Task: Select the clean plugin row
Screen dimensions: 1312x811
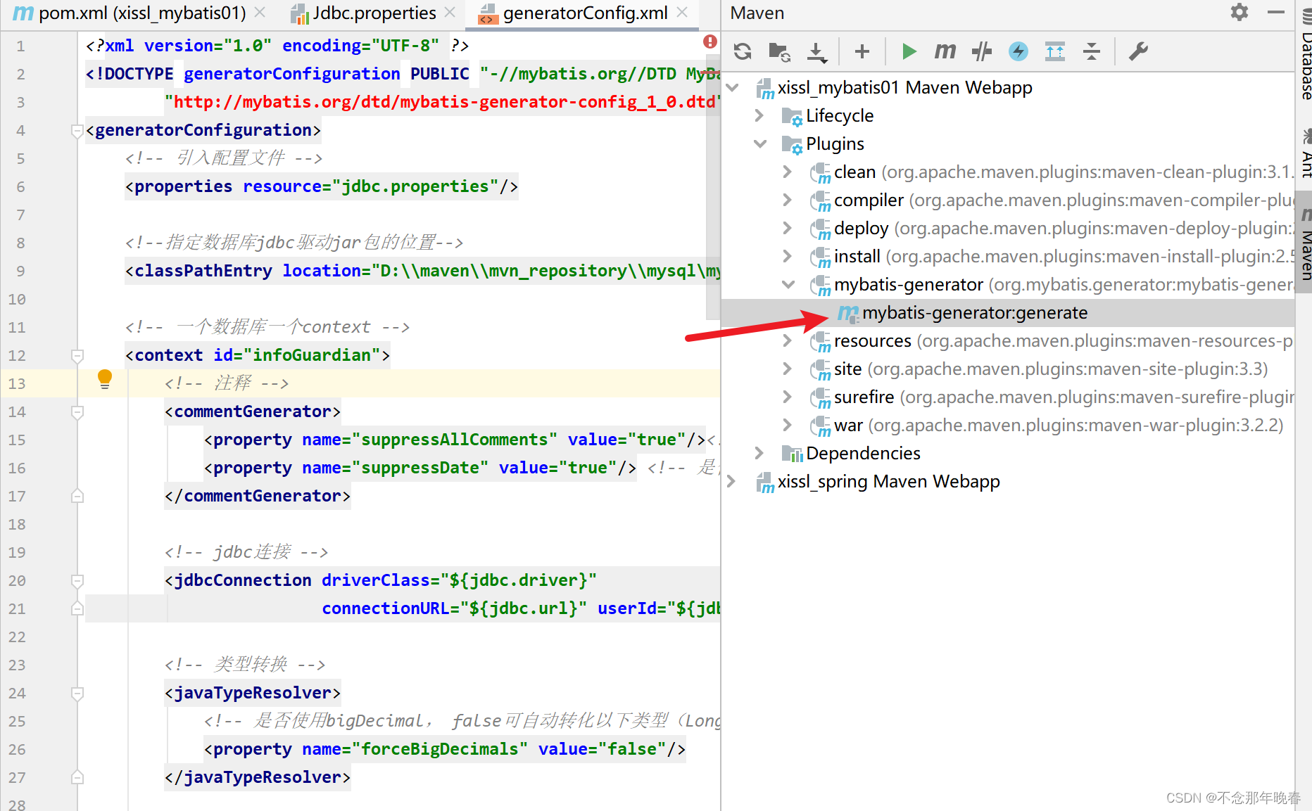Action: coord(1008,172)
